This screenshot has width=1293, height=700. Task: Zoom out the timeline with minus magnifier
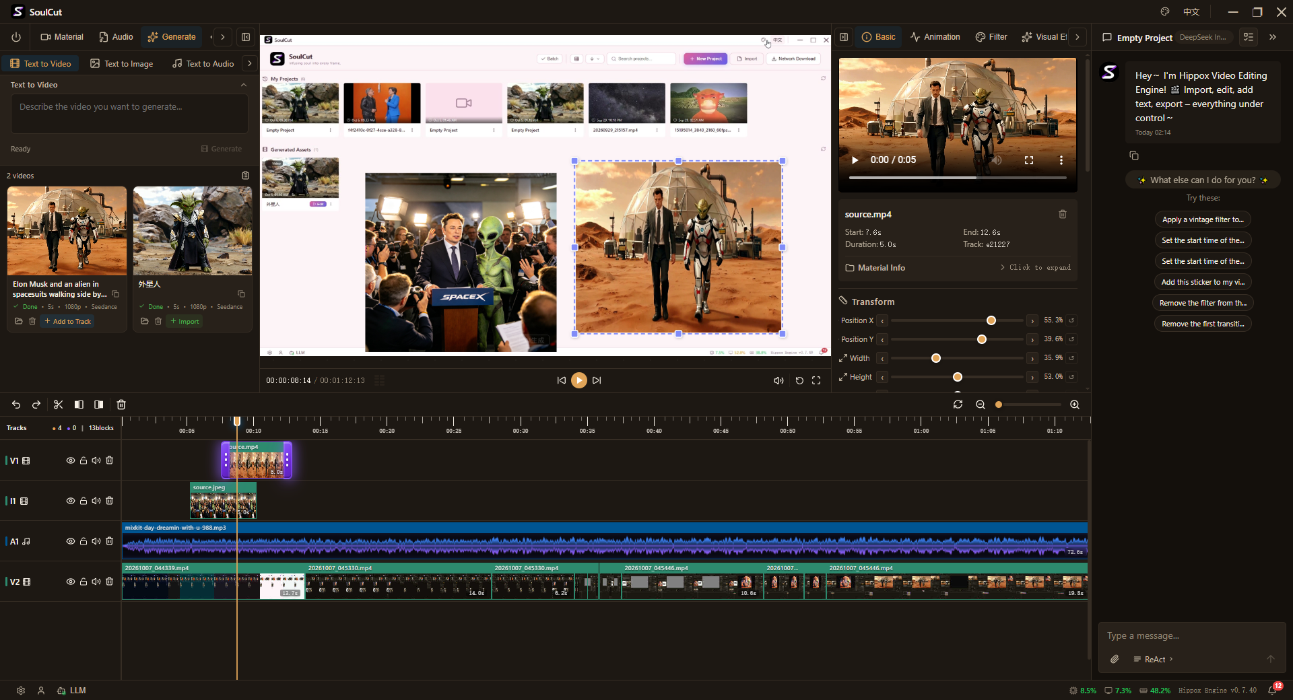point(981,405)
